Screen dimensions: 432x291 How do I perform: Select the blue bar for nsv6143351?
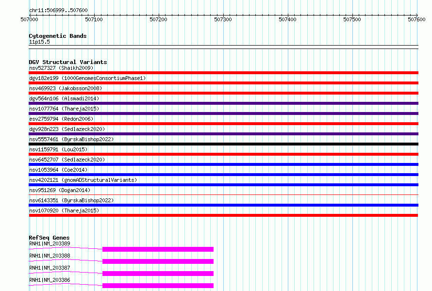tap(223, 205)
